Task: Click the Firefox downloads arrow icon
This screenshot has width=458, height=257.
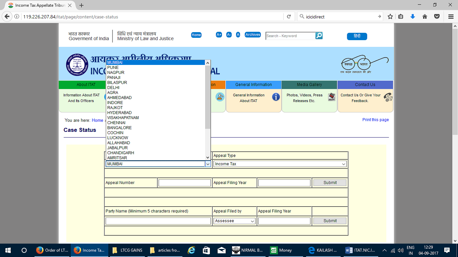Action: [412, 16]
